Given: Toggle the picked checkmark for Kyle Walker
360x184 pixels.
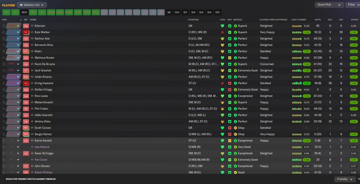Looking at the screenshot, I should click(4, 32).
